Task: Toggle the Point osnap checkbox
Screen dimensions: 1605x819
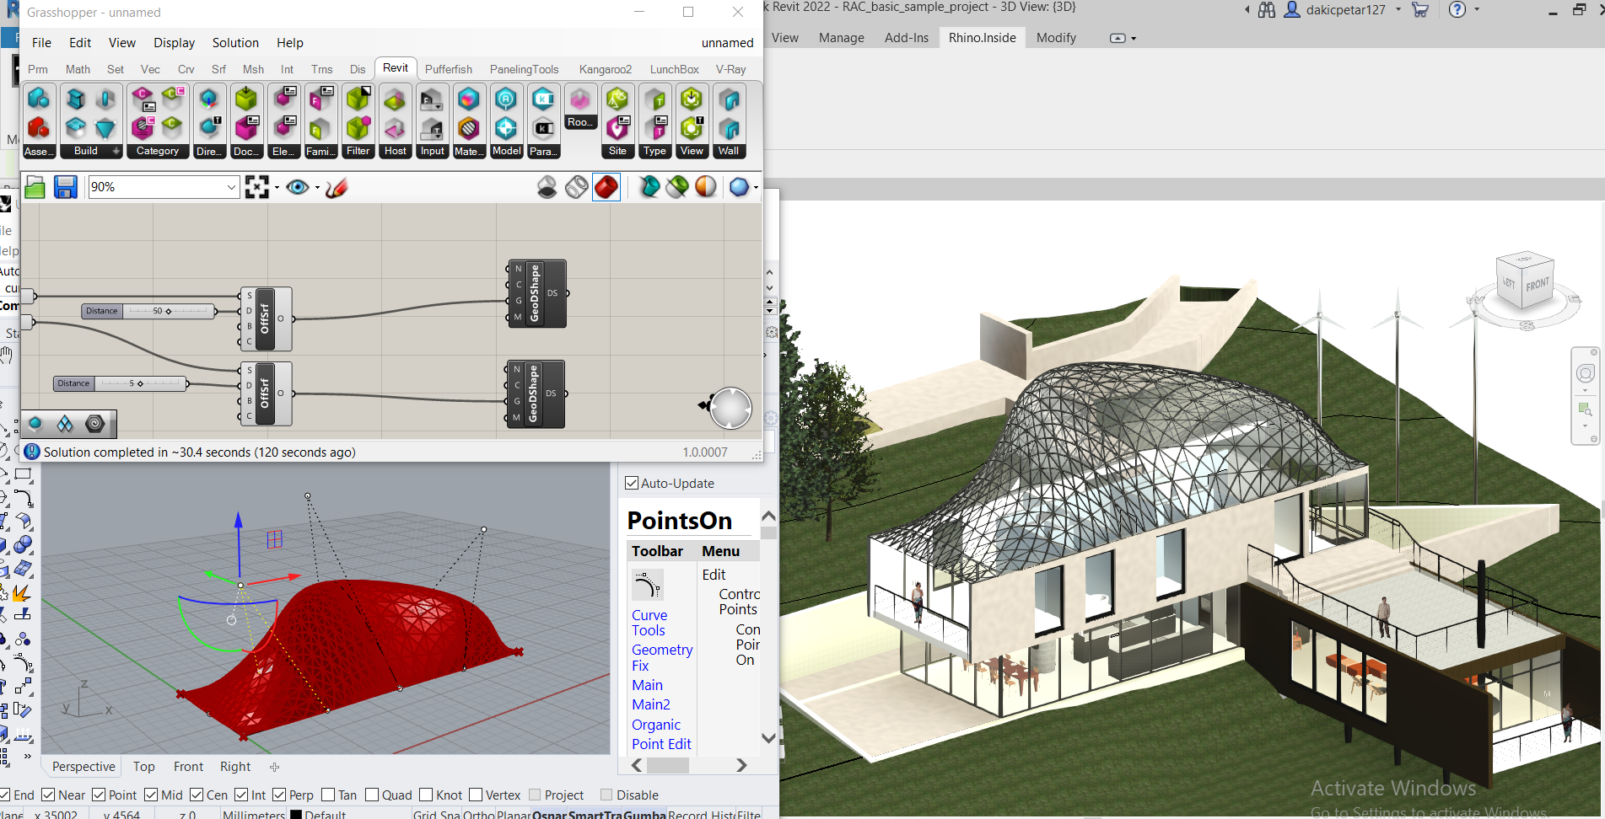Action: coord(99,795)
